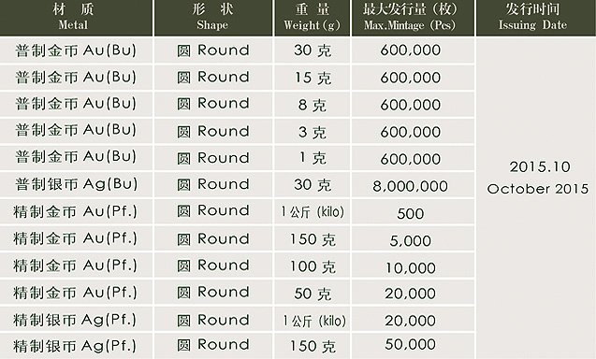Select the 10,000 mintage value

[413, 266]
